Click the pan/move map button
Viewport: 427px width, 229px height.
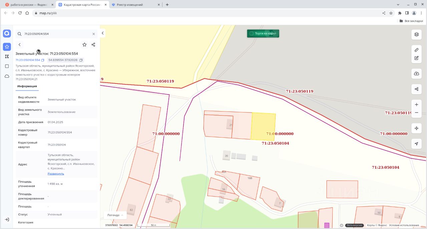pos(416,128)
